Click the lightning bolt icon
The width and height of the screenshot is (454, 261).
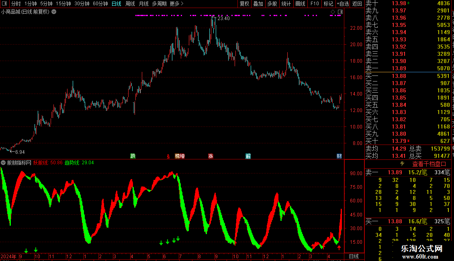402,164
